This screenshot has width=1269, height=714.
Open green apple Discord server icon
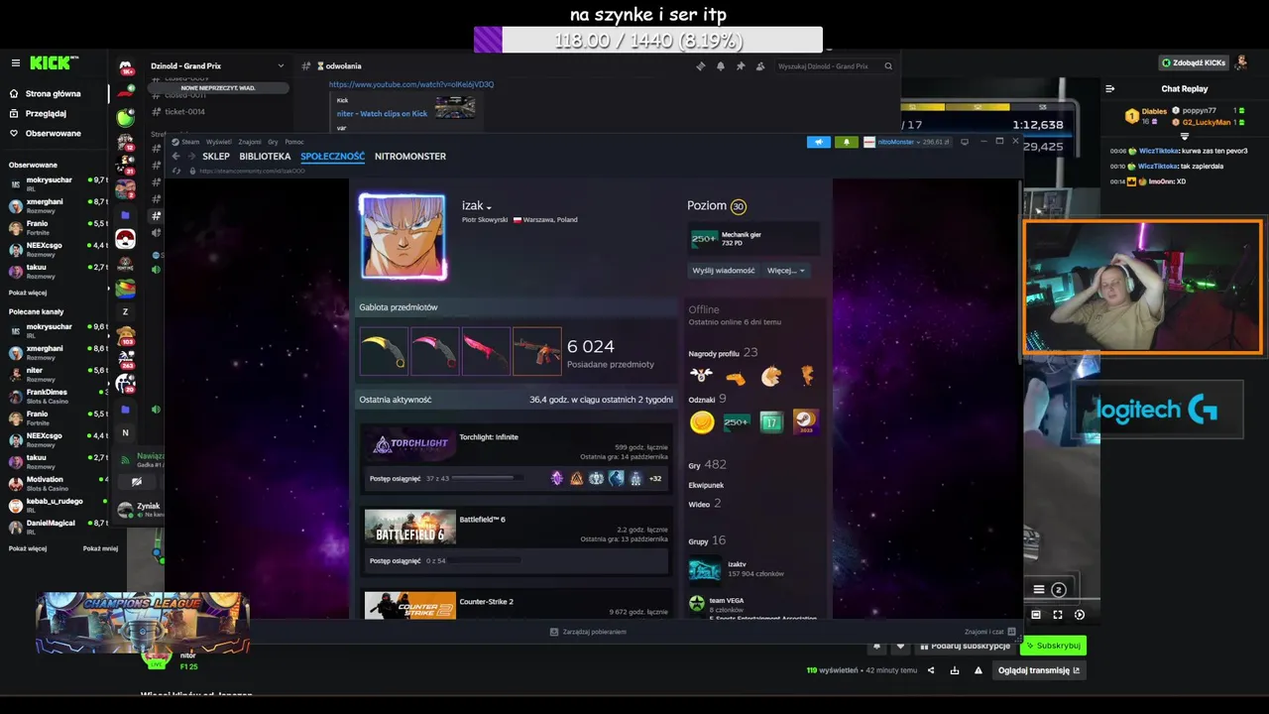click(x=125, y=118)
